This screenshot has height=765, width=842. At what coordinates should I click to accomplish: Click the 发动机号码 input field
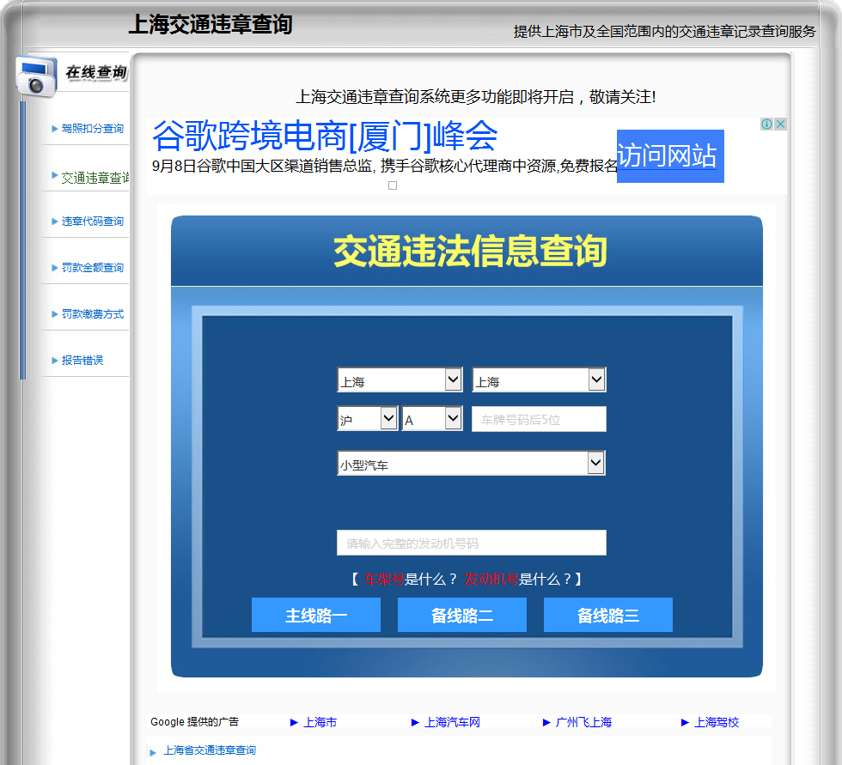[472, 543]
